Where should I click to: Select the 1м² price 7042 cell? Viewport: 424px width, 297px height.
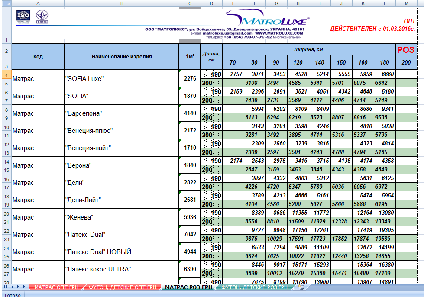click(x=190, y=234)
